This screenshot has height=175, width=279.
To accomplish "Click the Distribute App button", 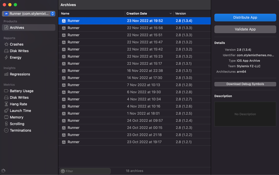I will (x=245, y=18).
